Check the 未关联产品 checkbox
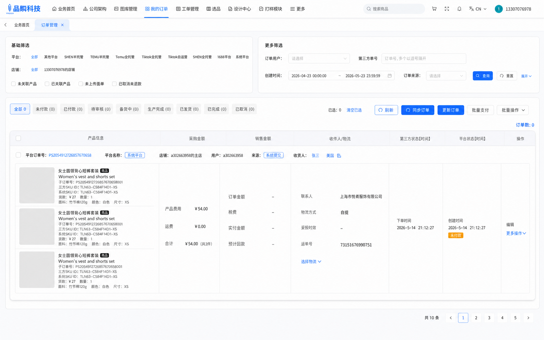 [13, 84]
